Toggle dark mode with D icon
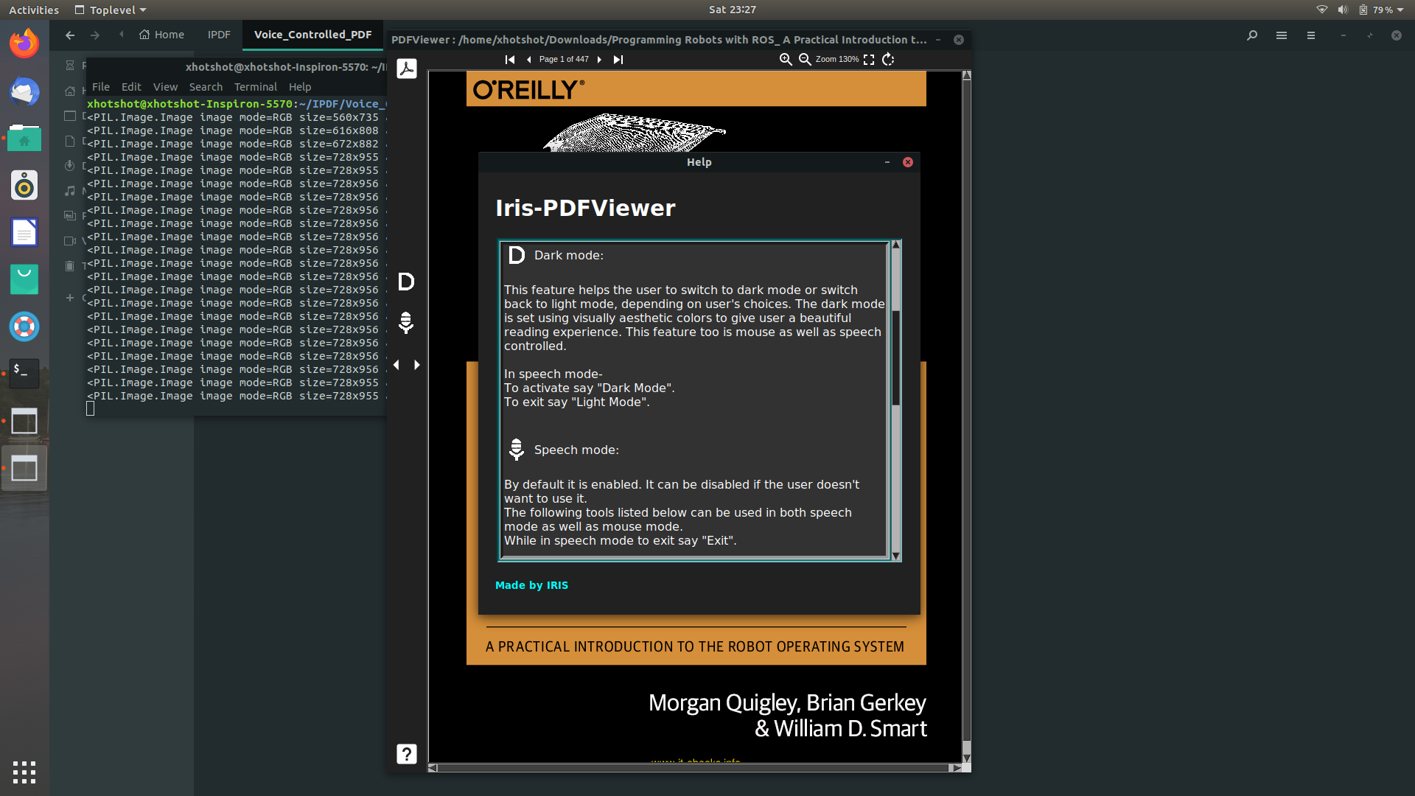This screenshot has height=796, width=1415. [406, 282]
